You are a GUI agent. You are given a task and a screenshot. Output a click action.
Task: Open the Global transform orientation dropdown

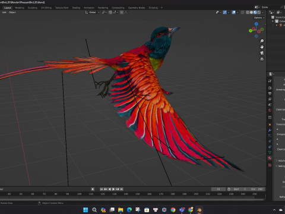[x=92, y=12]
